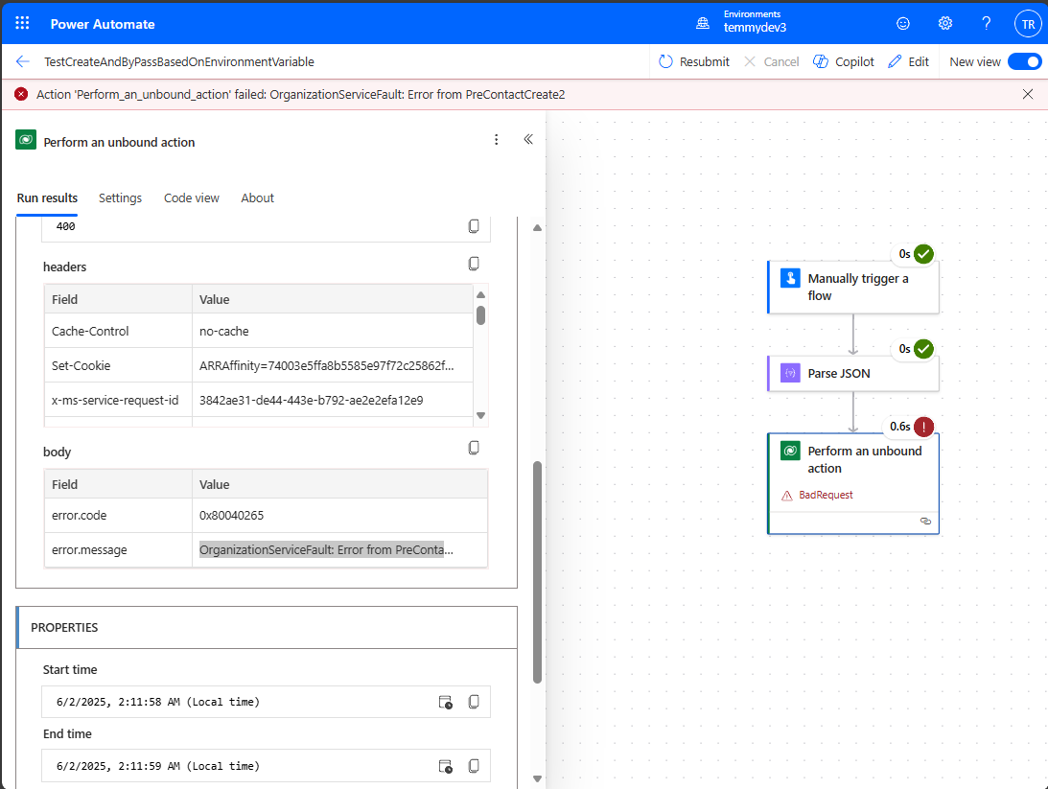Open the app launcher waffle icon

[x=22, y=23]
